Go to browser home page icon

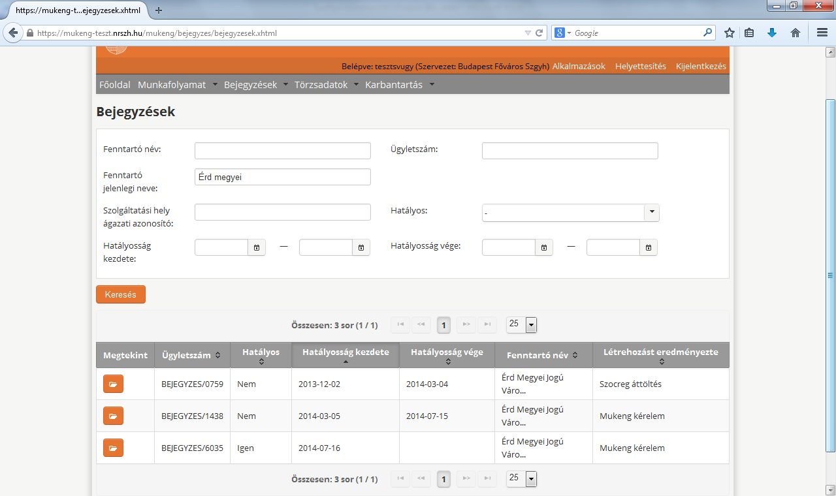coord(795,33)
